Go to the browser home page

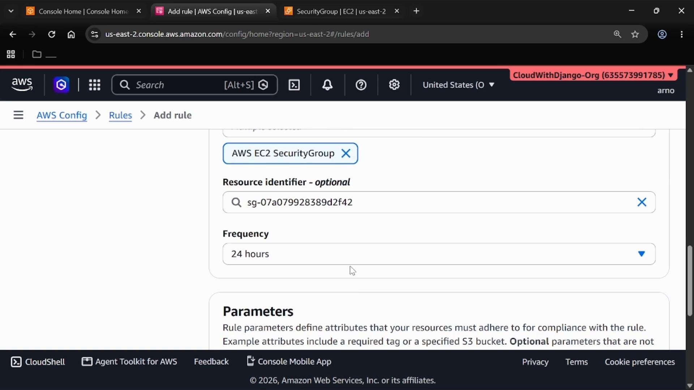pyautogui.click(x=71, y=34)
